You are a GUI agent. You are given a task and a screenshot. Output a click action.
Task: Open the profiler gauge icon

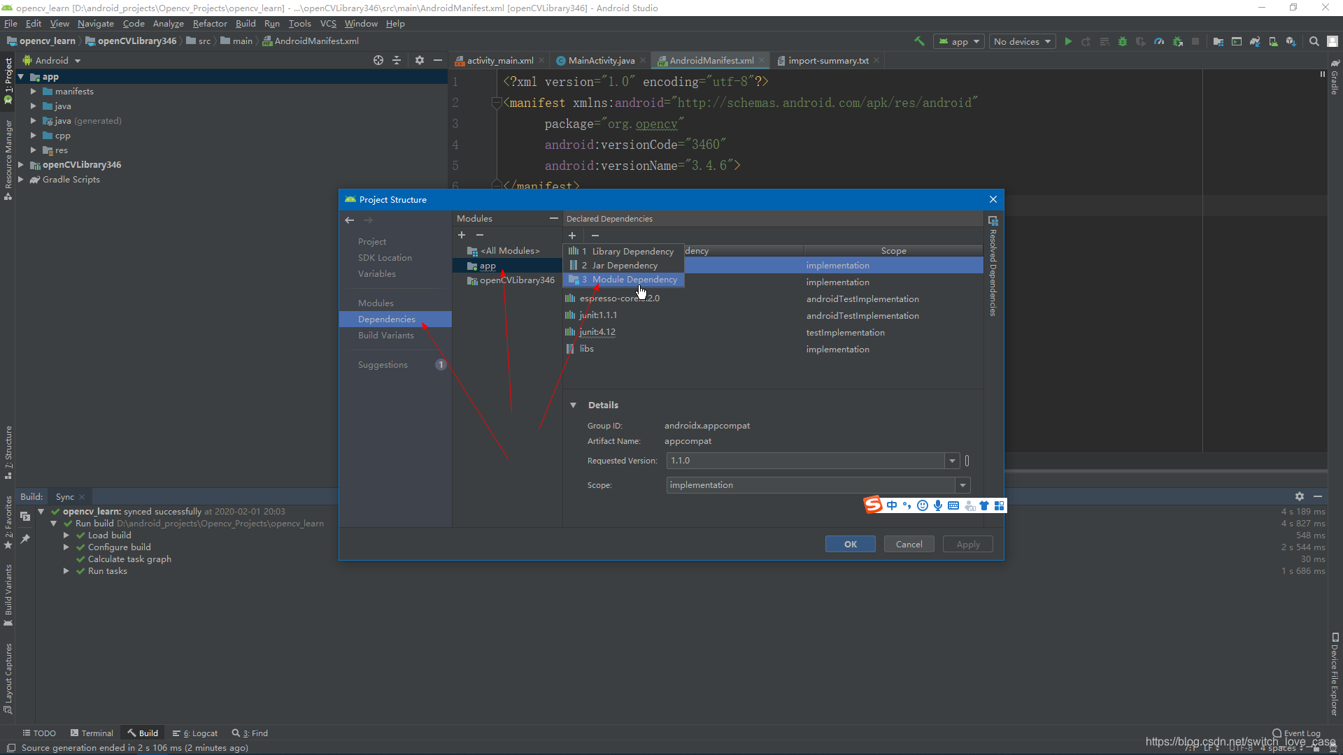pyautogui.click(x=1159, y=41)
